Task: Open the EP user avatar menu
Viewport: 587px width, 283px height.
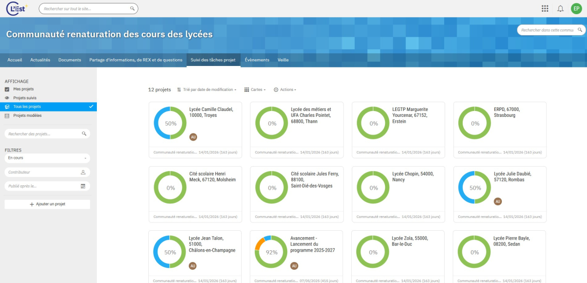Action: [577, 8]
